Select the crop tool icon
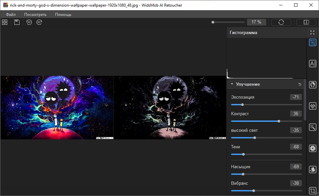 (x=313, y=190)
